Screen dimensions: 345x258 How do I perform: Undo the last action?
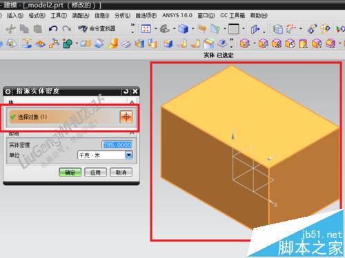53,29
